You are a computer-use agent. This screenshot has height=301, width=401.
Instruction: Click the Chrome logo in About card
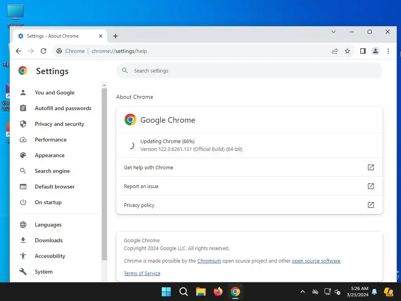coord(130,120)
